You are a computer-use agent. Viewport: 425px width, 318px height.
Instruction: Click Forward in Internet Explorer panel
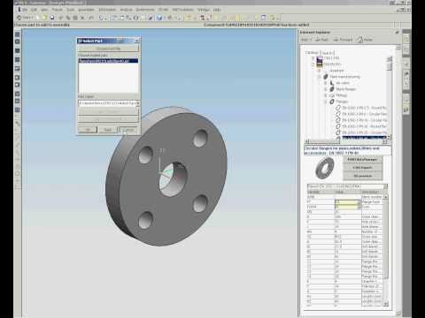pyautogui.click(x=344, y=40)
